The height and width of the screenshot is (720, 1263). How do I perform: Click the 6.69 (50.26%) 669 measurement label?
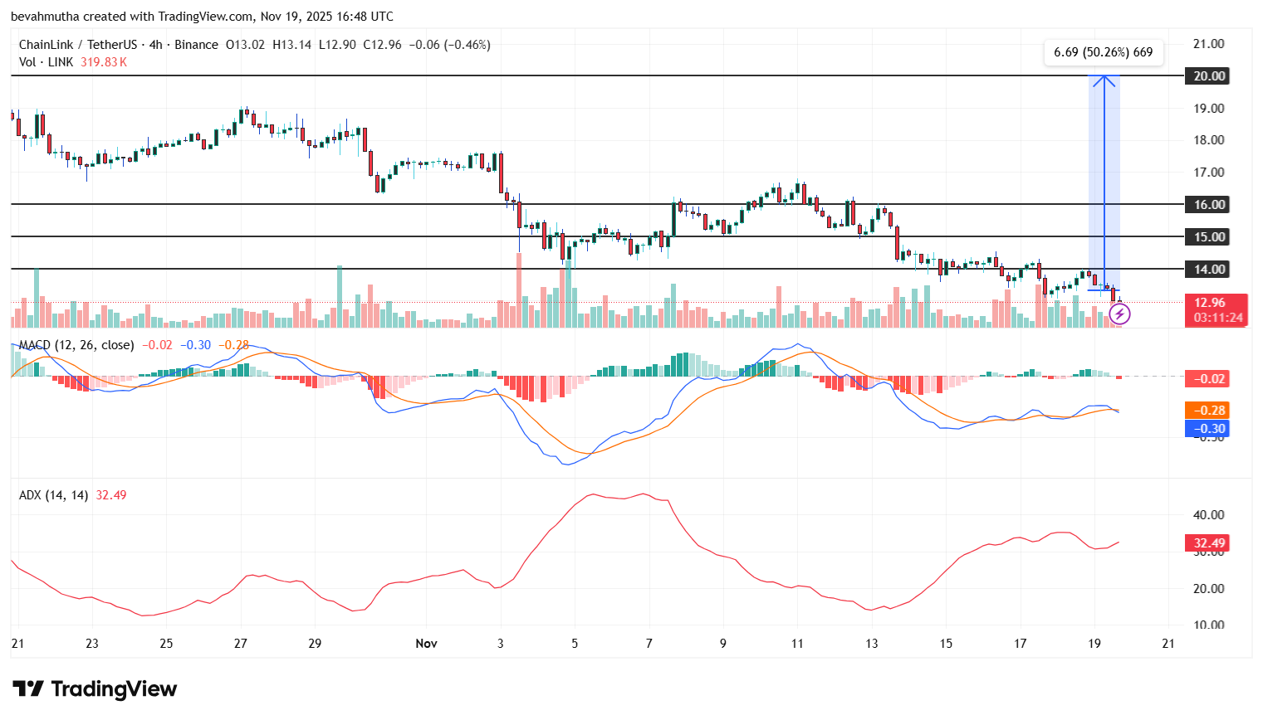coord(1104,52)
